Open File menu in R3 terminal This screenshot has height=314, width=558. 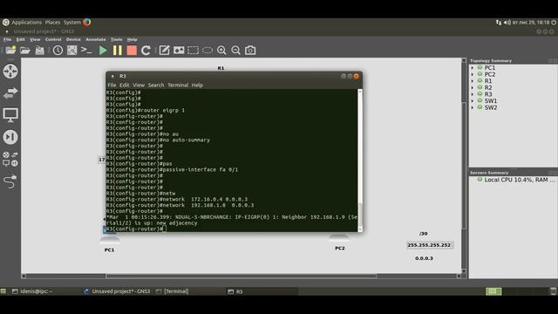112,85
